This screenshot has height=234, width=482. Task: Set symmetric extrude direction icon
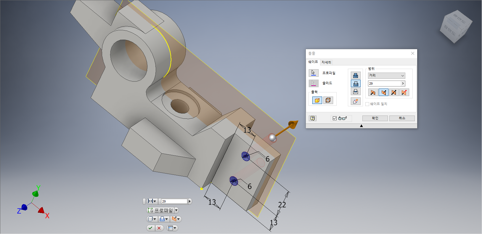point(394,92)
